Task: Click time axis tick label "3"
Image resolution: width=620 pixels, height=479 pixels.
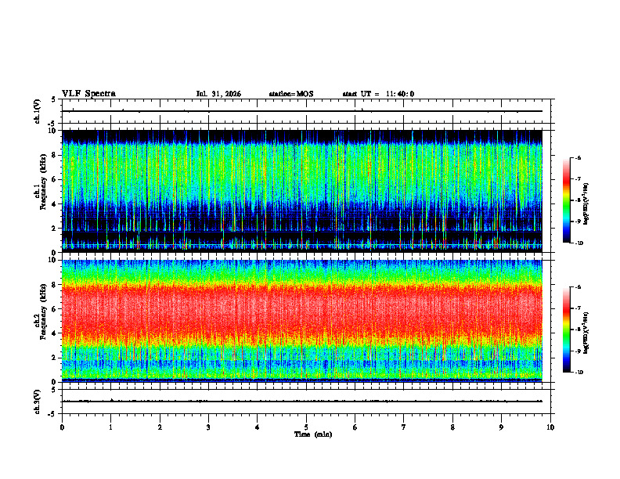Action: coord(208,427)
